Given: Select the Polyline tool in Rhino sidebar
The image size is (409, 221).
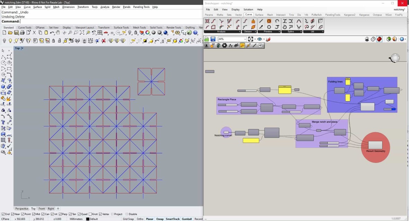Looking at the screenshot, I should point(3,57).
